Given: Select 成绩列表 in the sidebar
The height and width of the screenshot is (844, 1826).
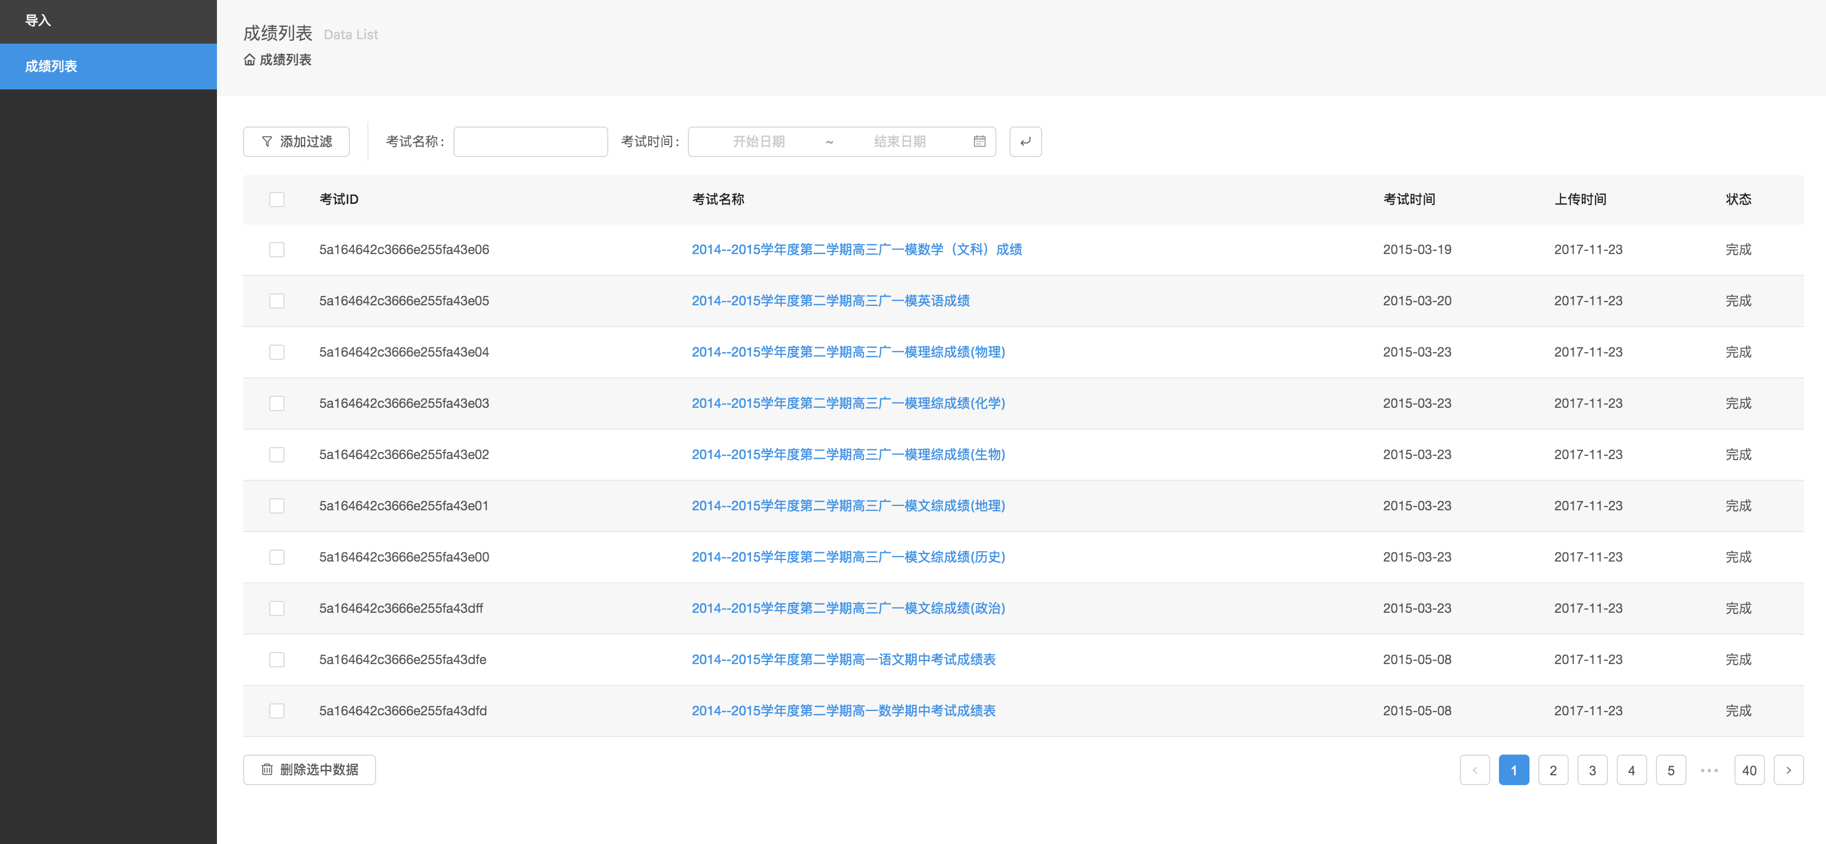Looking at the screenshot, I should [x=51, y=66].
